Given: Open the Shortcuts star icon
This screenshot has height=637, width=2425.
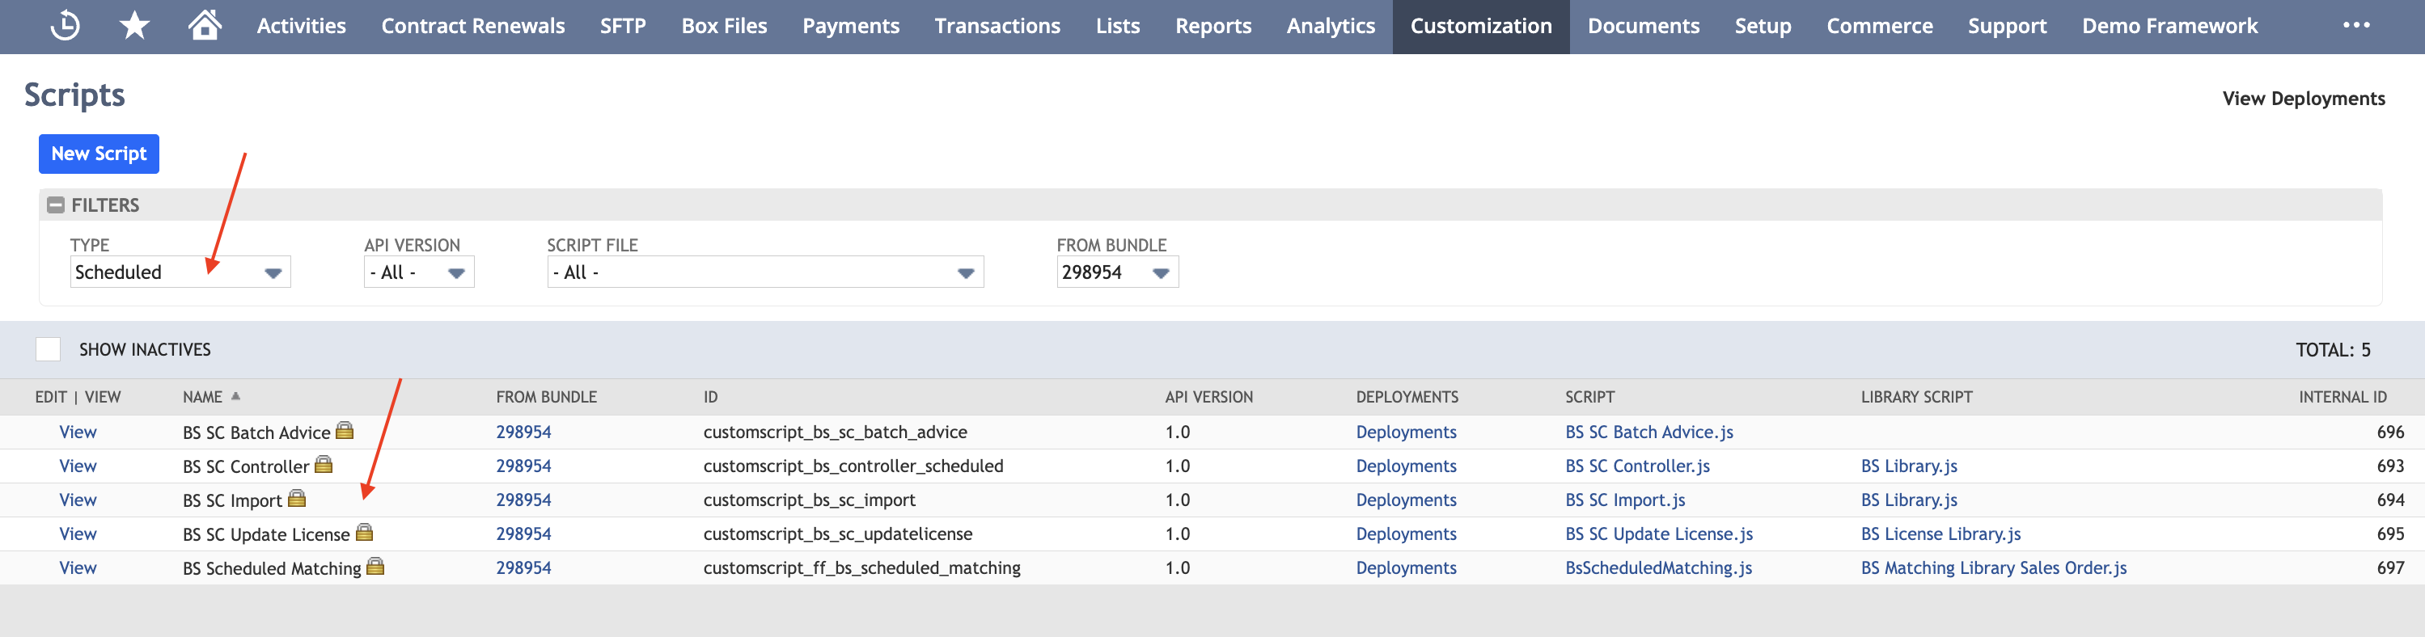Looking at the screenshot, I should [134, 25].
